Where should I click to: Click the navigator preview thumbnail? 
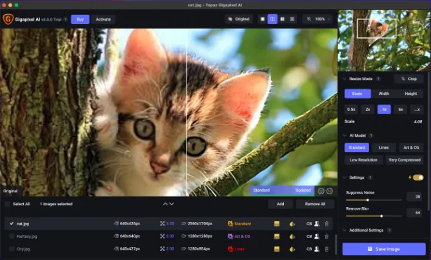[383, 41]
